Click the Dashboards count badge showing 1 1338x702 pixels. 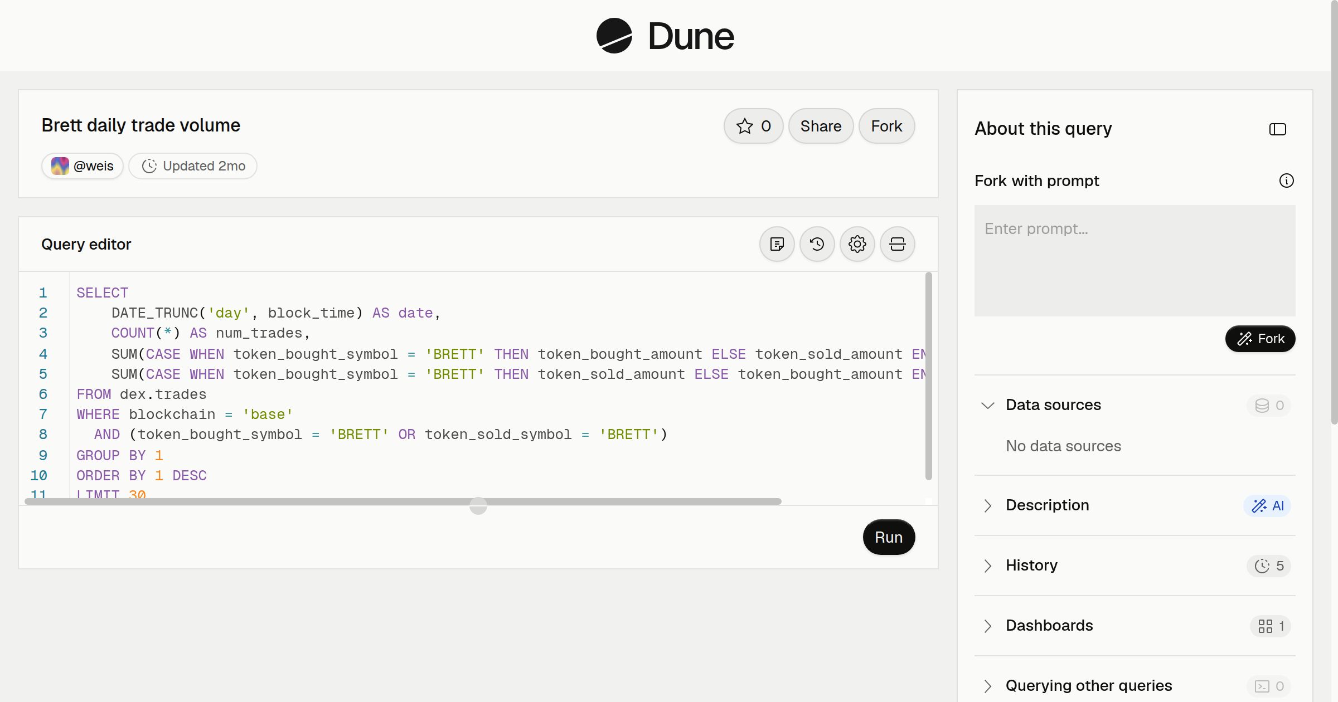[1271, 626]
